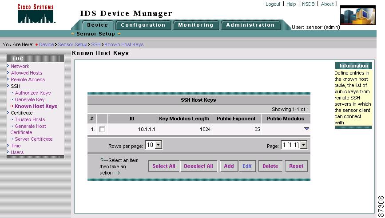Open Authorized Keys in the TOC
The width and height of the screenshot is (385, 218).
pos(33,93)
